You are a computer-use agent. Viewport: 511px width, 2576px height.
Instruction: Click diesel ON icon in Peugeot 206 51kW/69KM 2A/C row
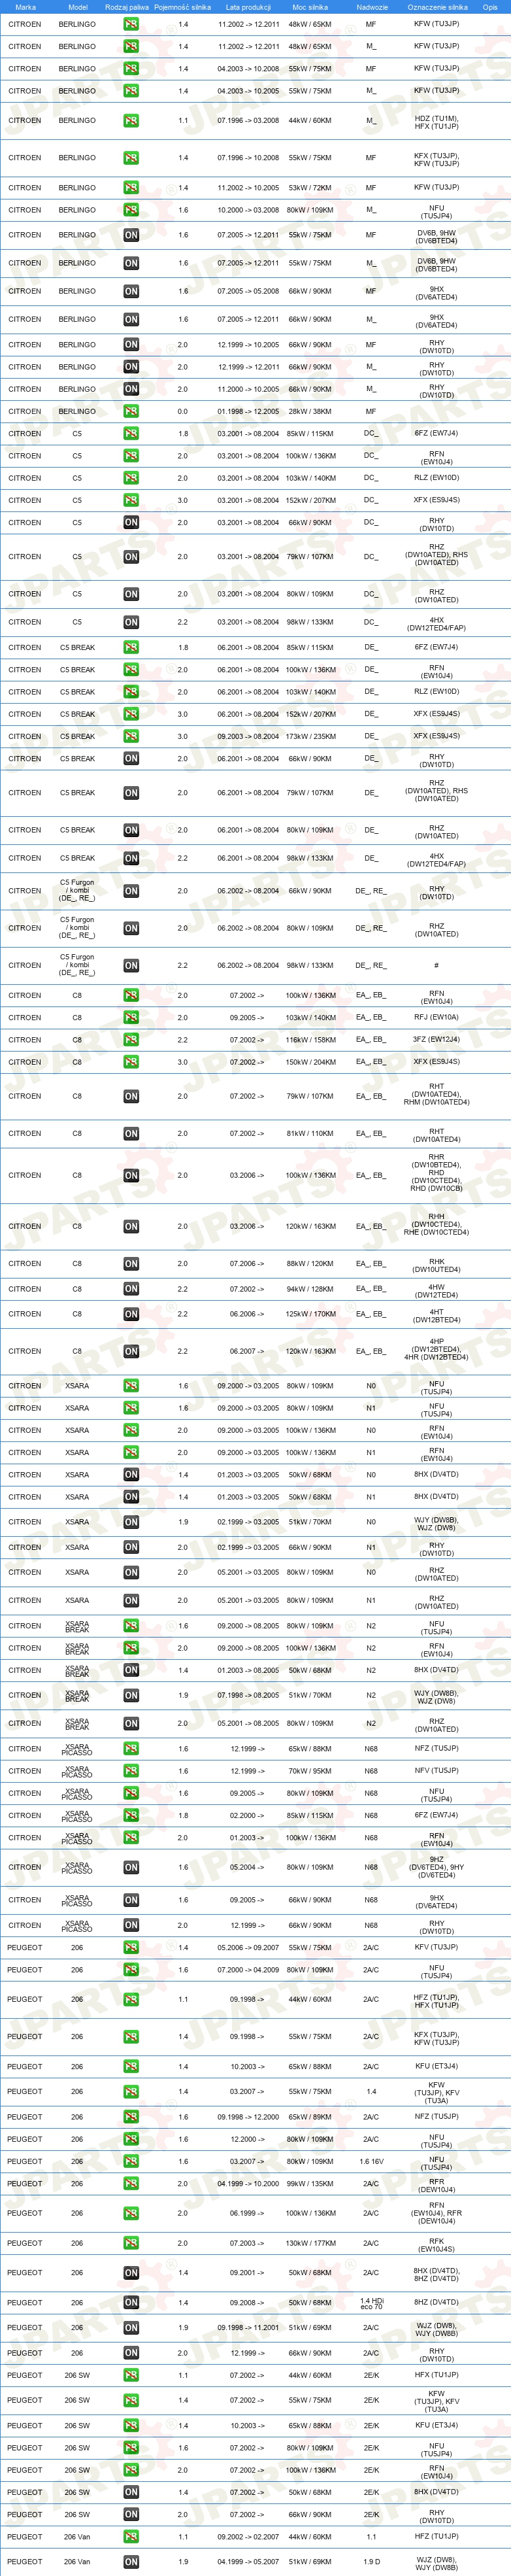tap(131, 2328)
